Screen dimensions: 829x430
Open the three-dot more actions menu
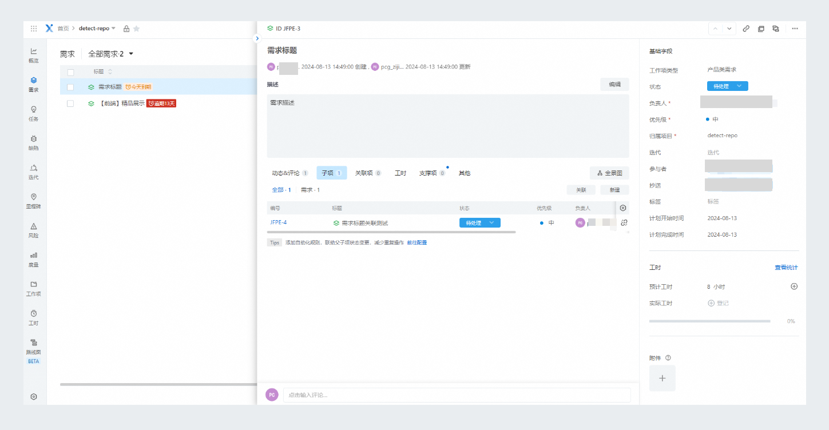point(795,29)
